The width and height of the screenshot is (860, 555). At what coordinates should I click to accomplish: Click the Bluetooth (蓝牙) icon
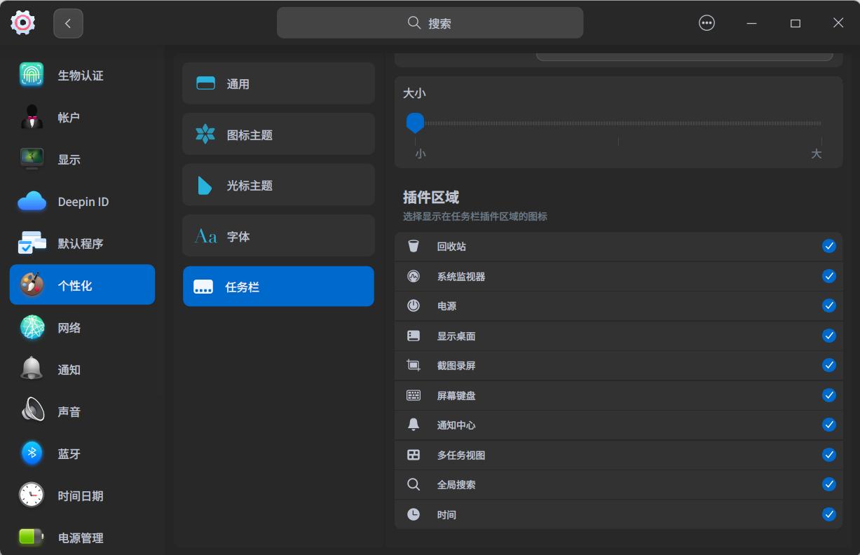(32, 453)
